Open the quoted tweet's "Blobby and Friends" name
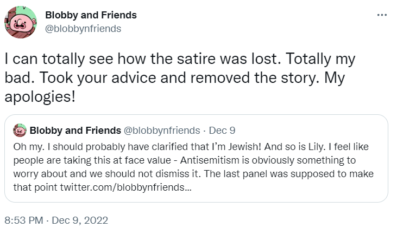Image resolution: width=397 pixels, height=234 pixels. point(75,131)
